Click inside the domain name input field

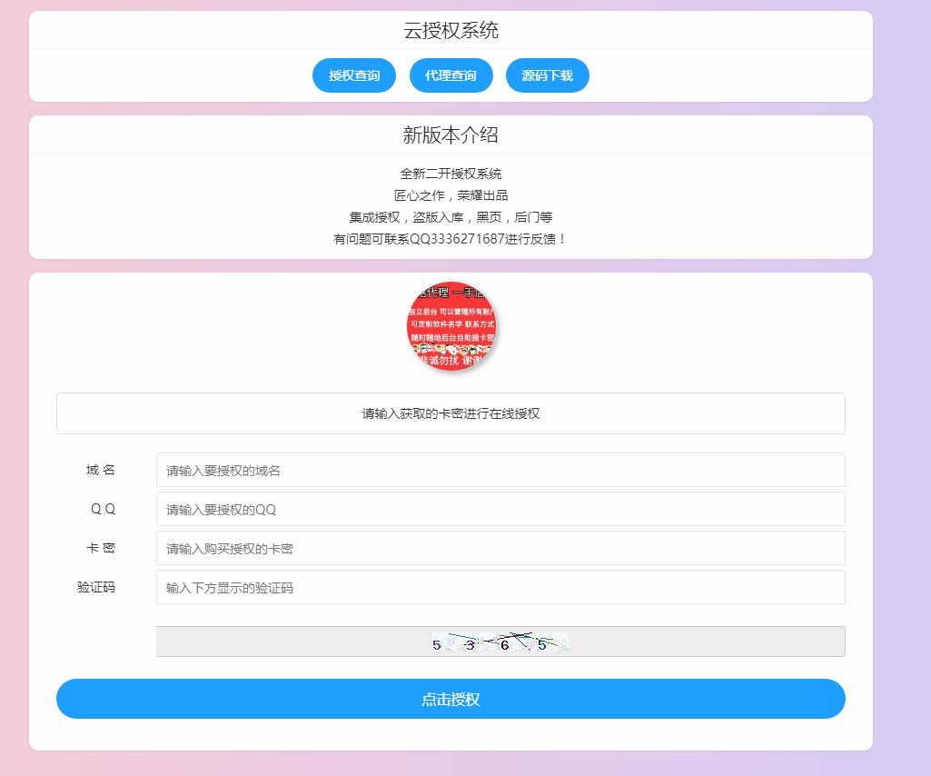(500, 470)
